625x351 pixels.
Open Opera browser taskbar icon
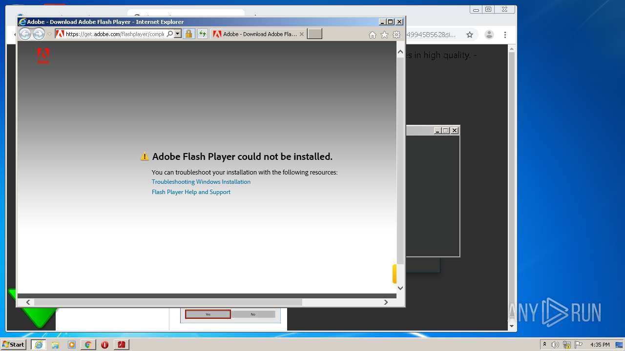[104, 345]
